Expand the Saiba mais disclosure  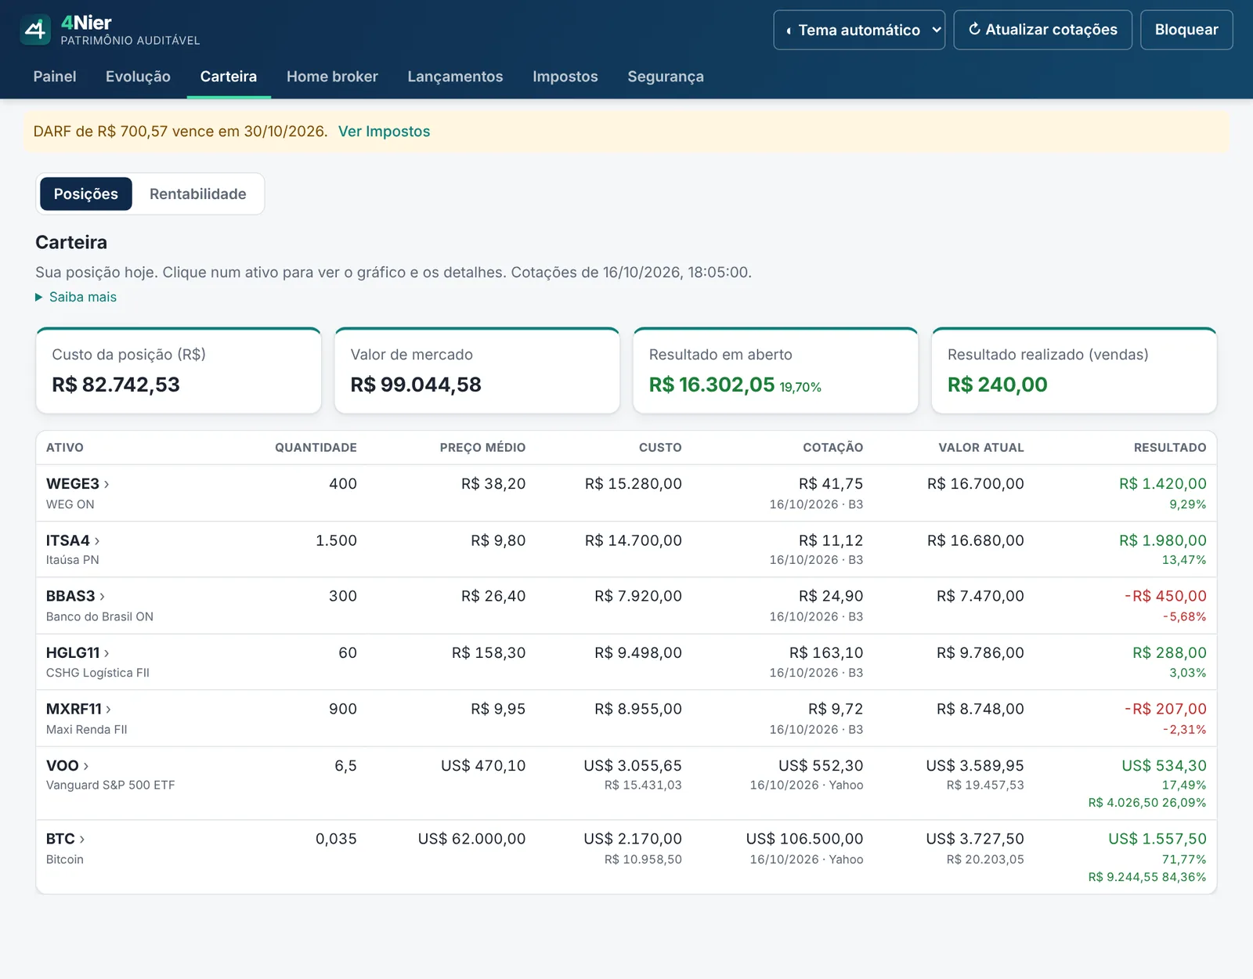[76, 297]
